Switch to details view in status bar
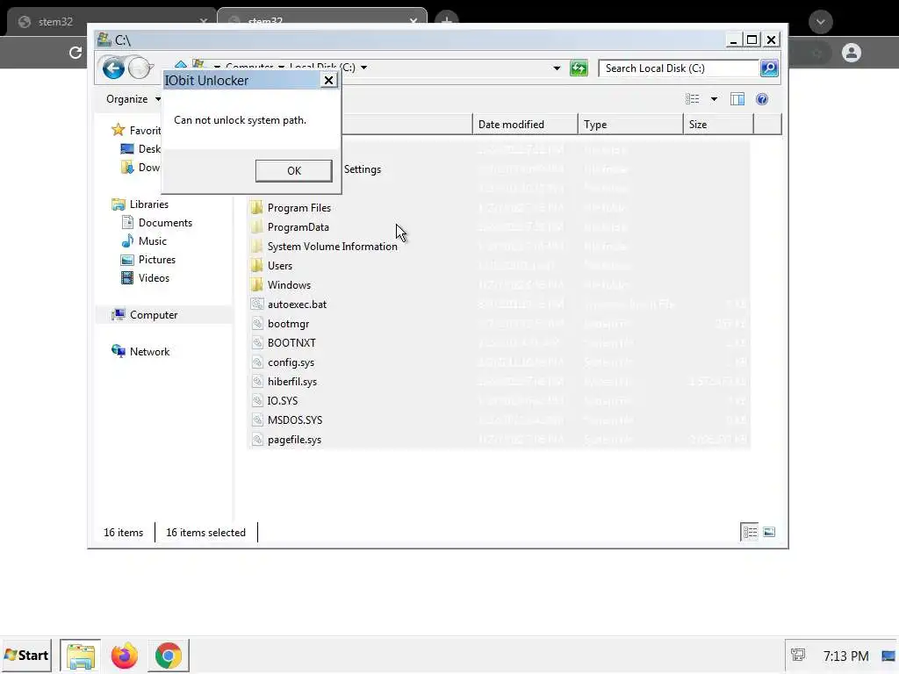 [750, 532]
